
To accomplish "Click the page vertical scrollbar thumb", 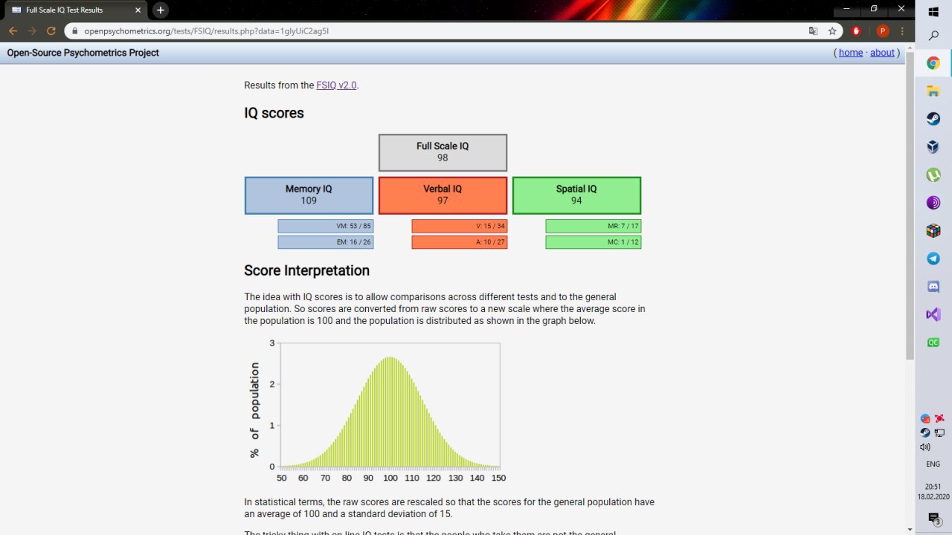I will 910,207.
